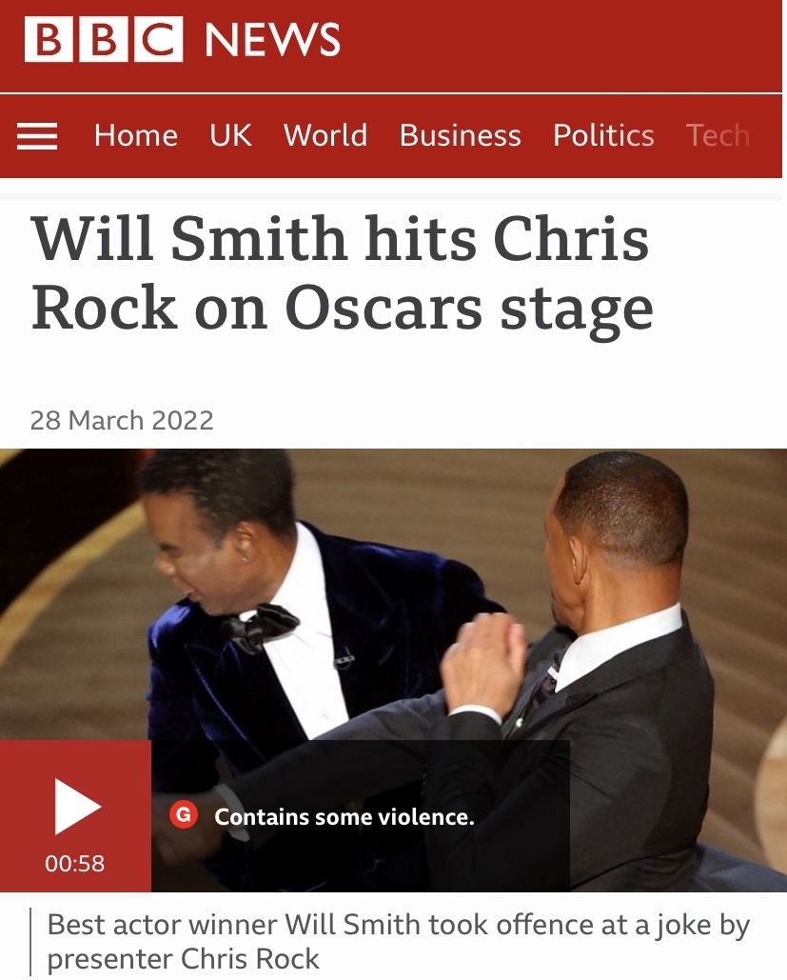The height and width of the screenshot is (980, 787).
Task: Go to the Home section
Action: (135, 135)
